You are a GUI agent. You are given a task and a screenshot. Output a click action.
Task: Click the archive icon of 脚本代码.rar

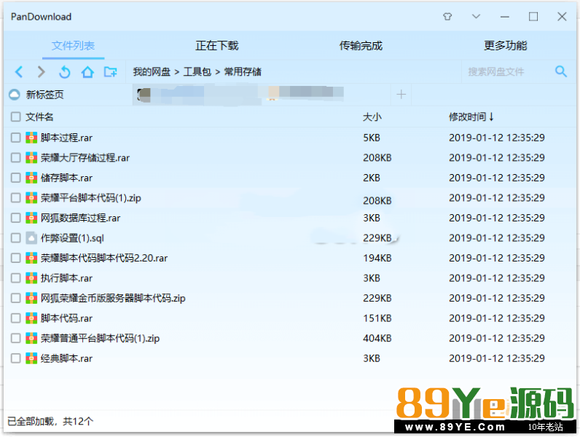click(x=31, y=318)
